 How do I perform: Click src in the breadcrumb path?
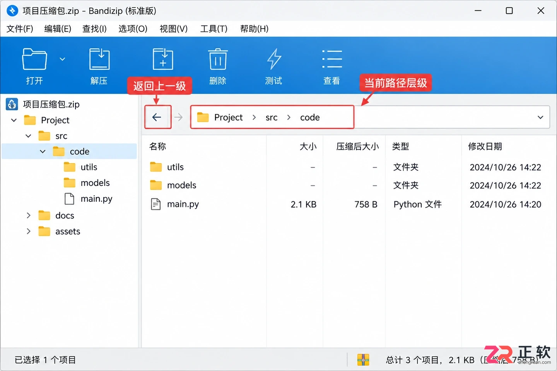(x=272, y=117)
